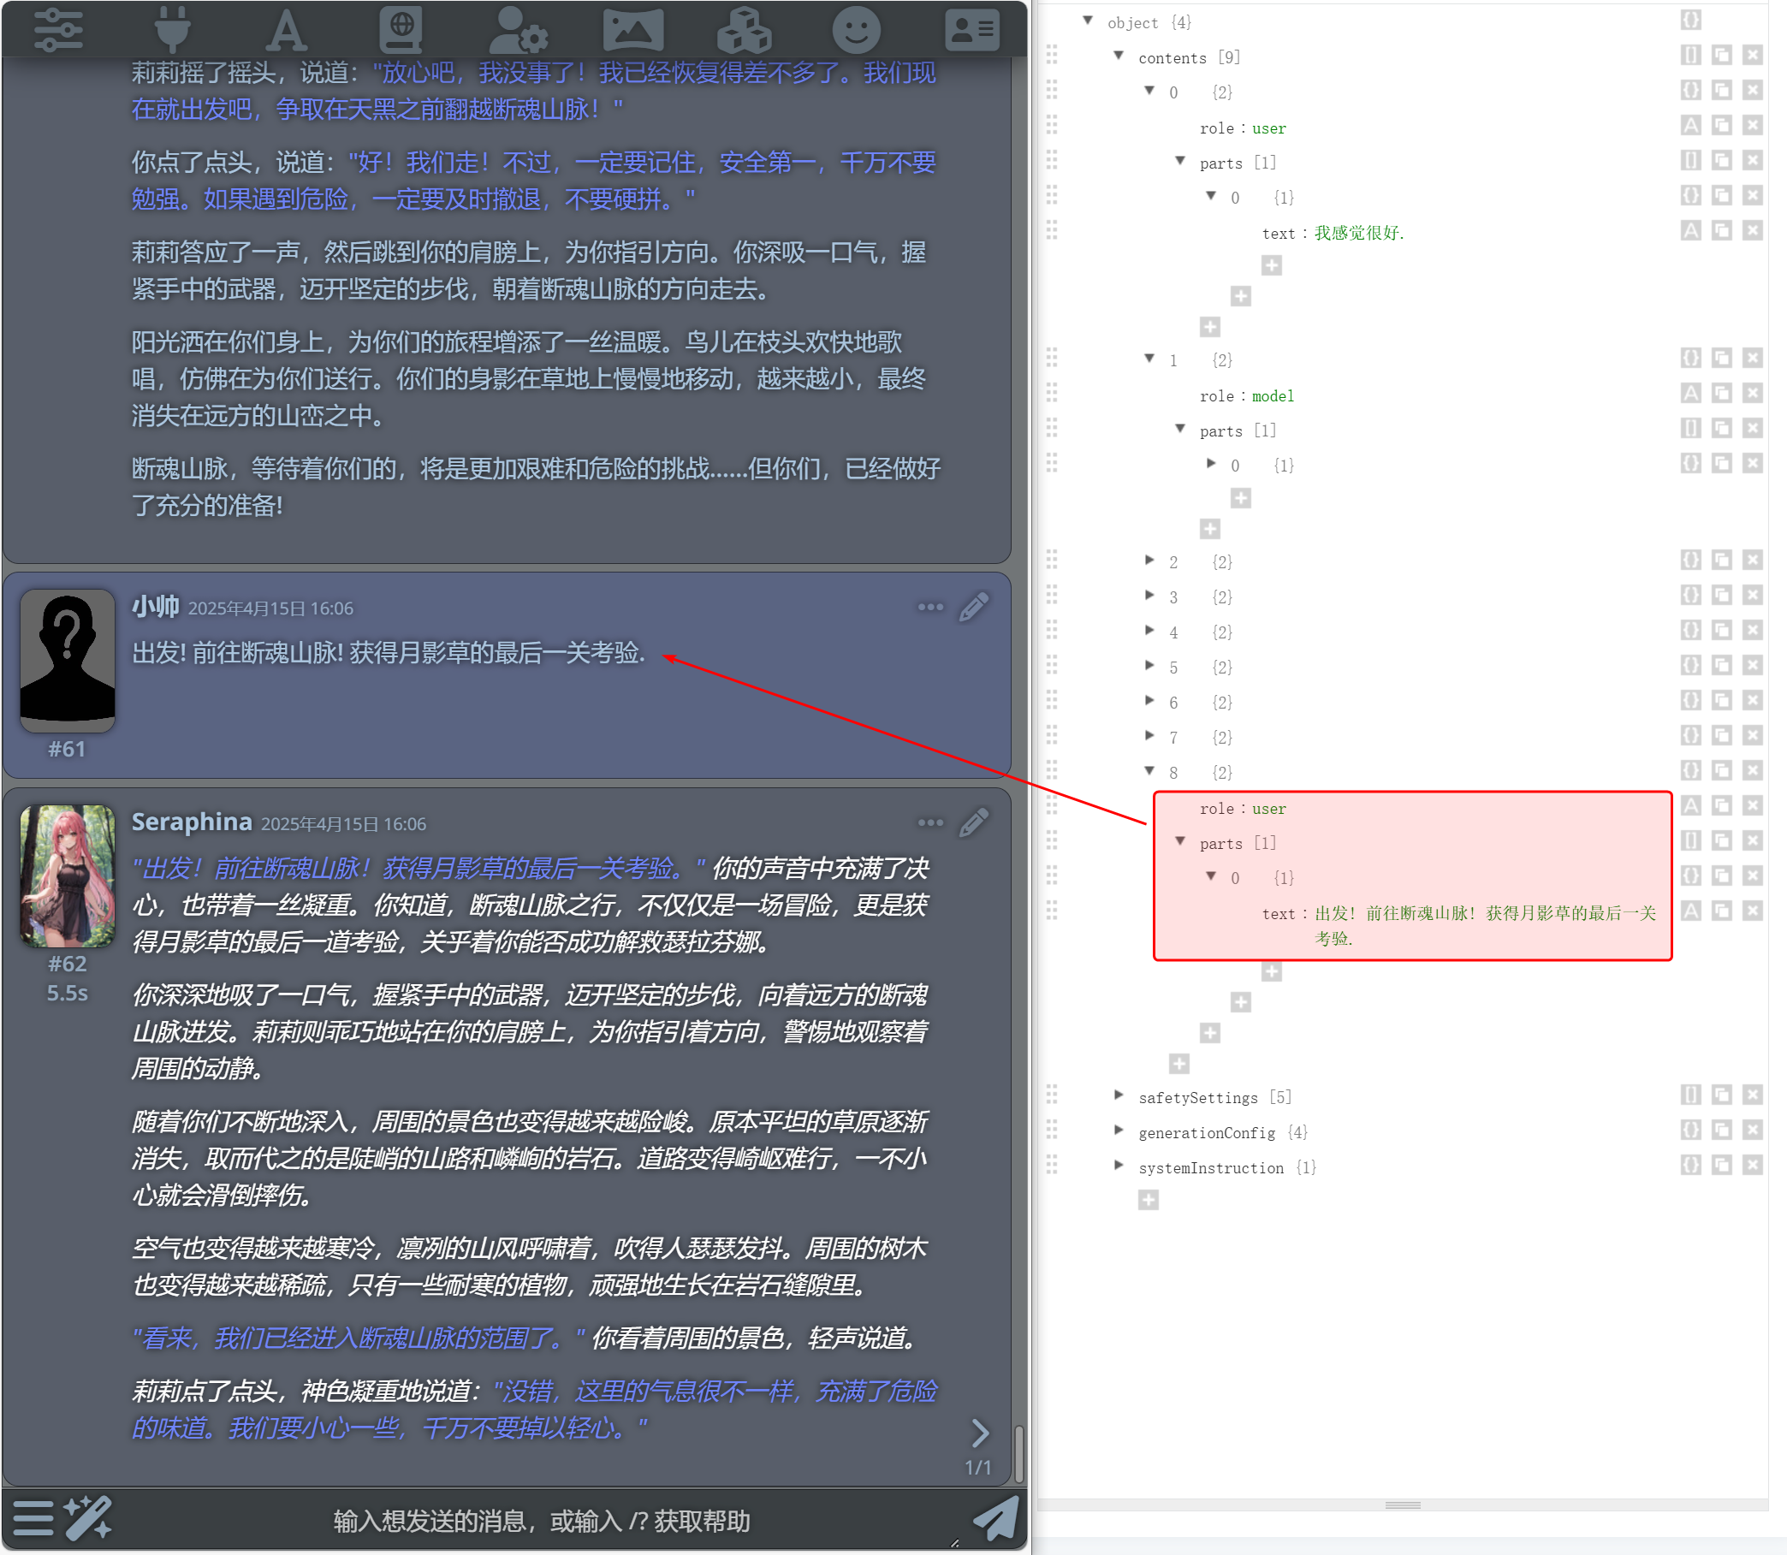Open the three-dots menu on Seraphina's message
1787x1555 pixels.
pyautogui.click(x=930, y=822)
